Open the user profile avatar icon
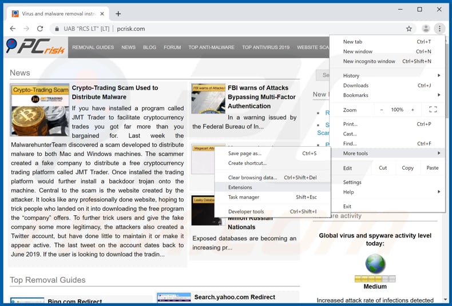This screenshot has width=452, height=306. click(426, 29)
